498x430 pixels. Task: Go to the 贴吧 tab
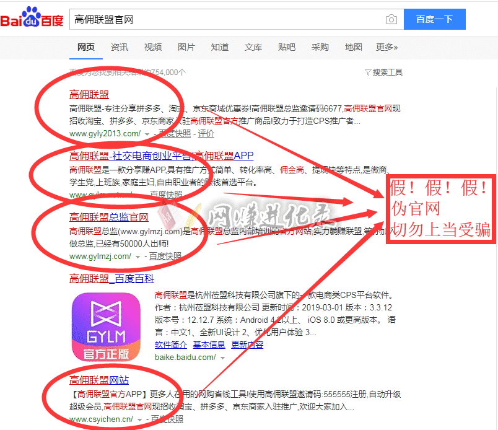coord(287,47)
